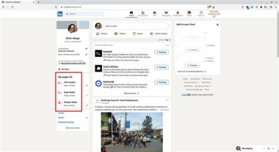The height and width of the screenshot is (152, 279).
Task: Reload the page with browser refresh
Action: (12, 7)
